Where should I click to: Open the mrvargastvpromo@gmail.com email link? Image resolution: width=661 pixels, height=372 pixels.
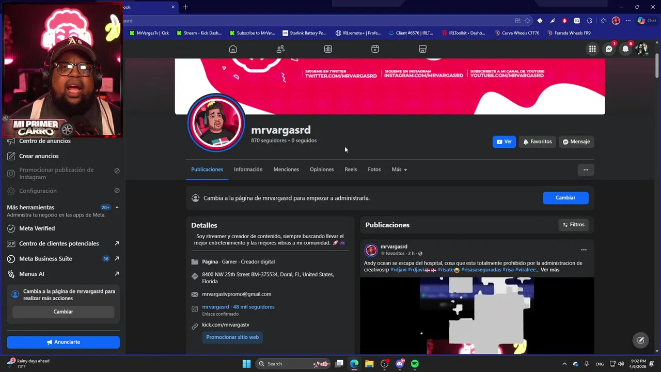click(237, 294)
